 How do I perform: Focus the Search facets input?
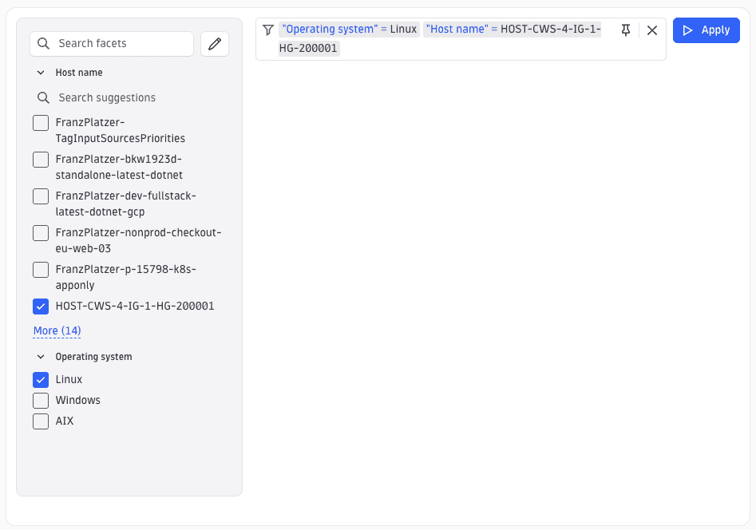(112, 44)
